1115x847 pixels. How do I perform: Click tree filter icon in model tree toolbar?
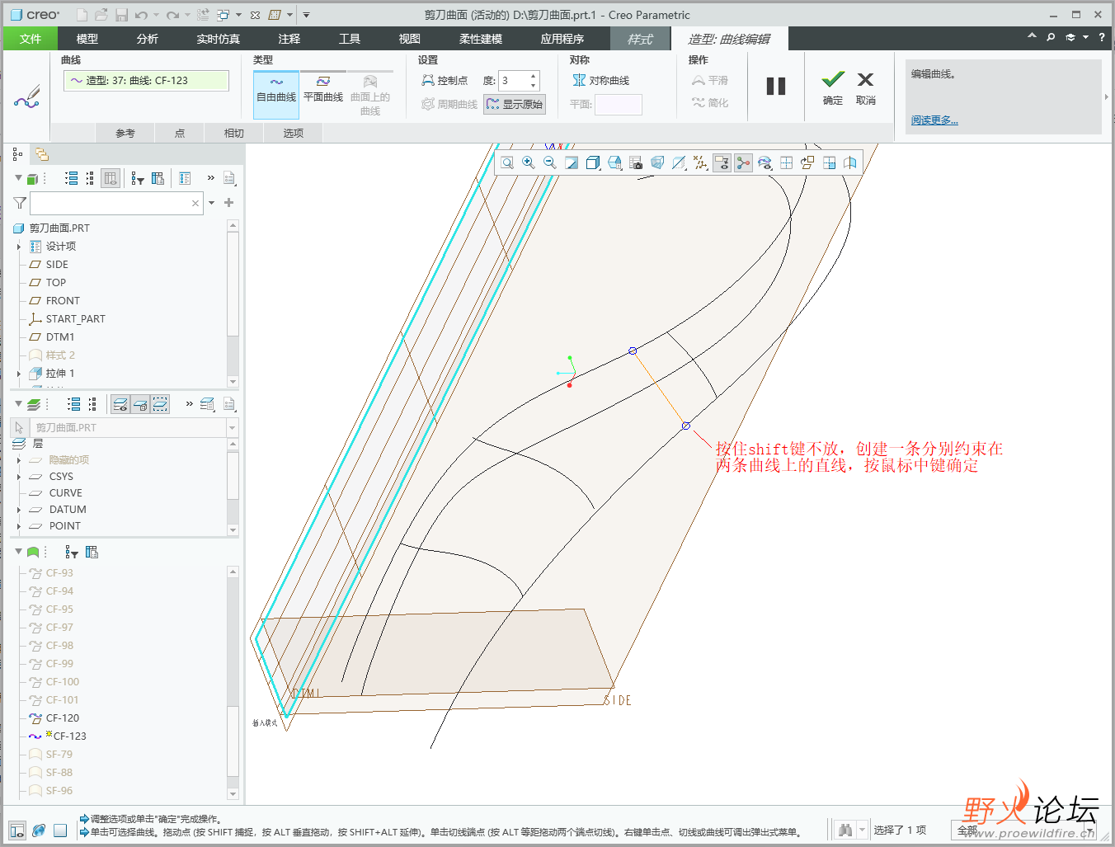tap(138, 178)
